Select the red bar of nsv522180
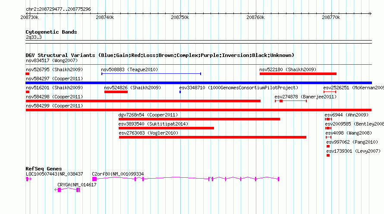The width and height of the screenshot is (384, 214). [298, 74]
